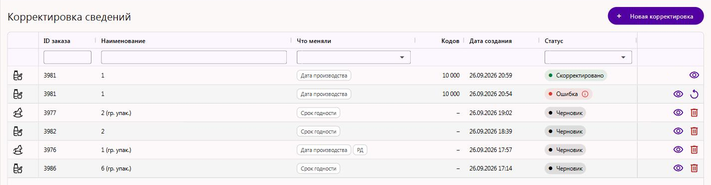
Task: Delete draft for order 3976 with trash icon
Action: click(x=694, y=149)
